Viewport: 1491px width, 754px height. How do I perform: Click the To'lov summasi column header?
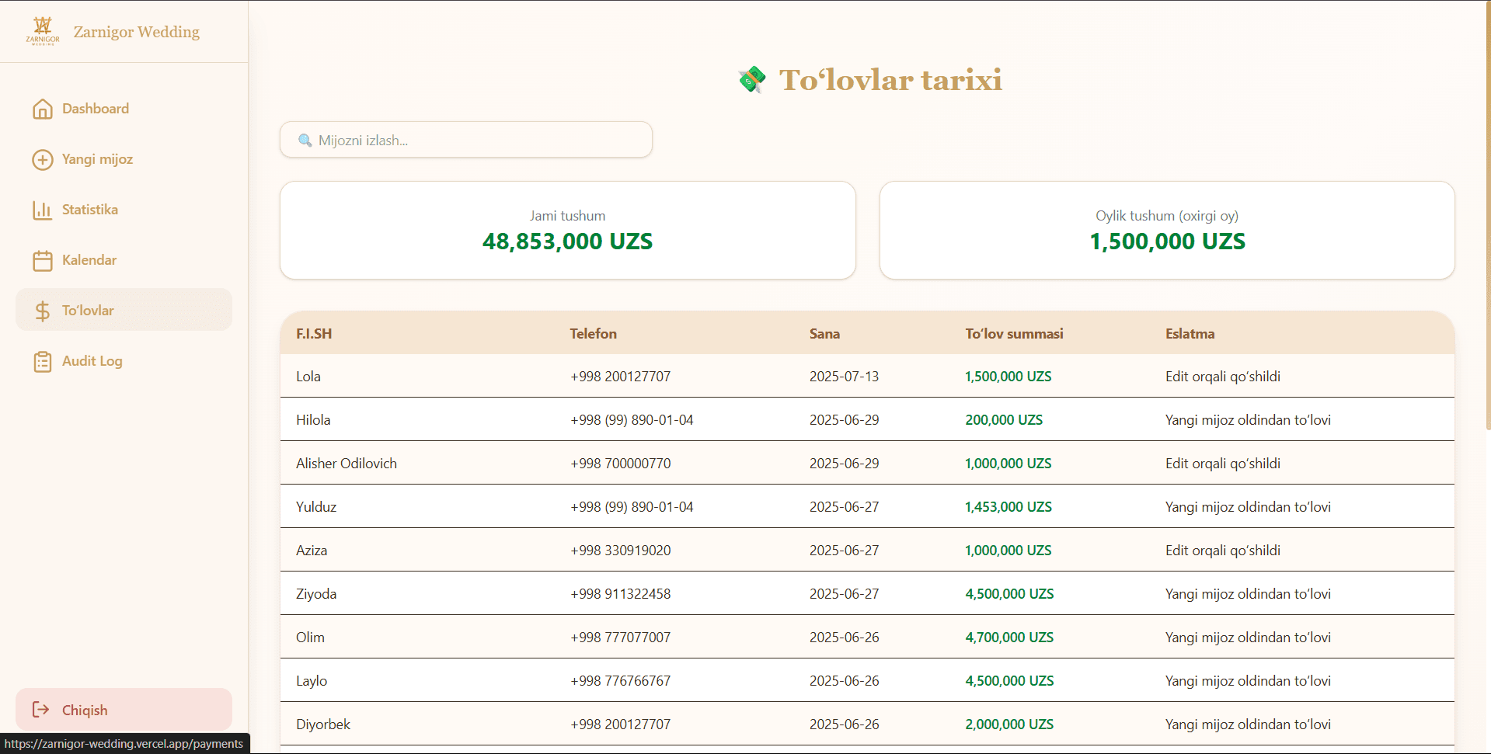click(x=1014, y=334)
